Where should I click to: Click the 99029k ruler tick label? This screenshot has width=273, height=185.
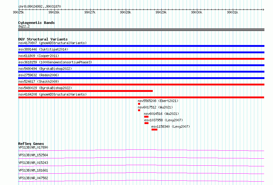pos(161,12)
